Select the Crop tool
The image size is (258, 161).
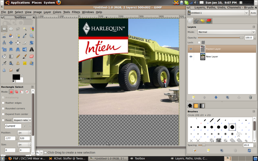tap(25, 43)
